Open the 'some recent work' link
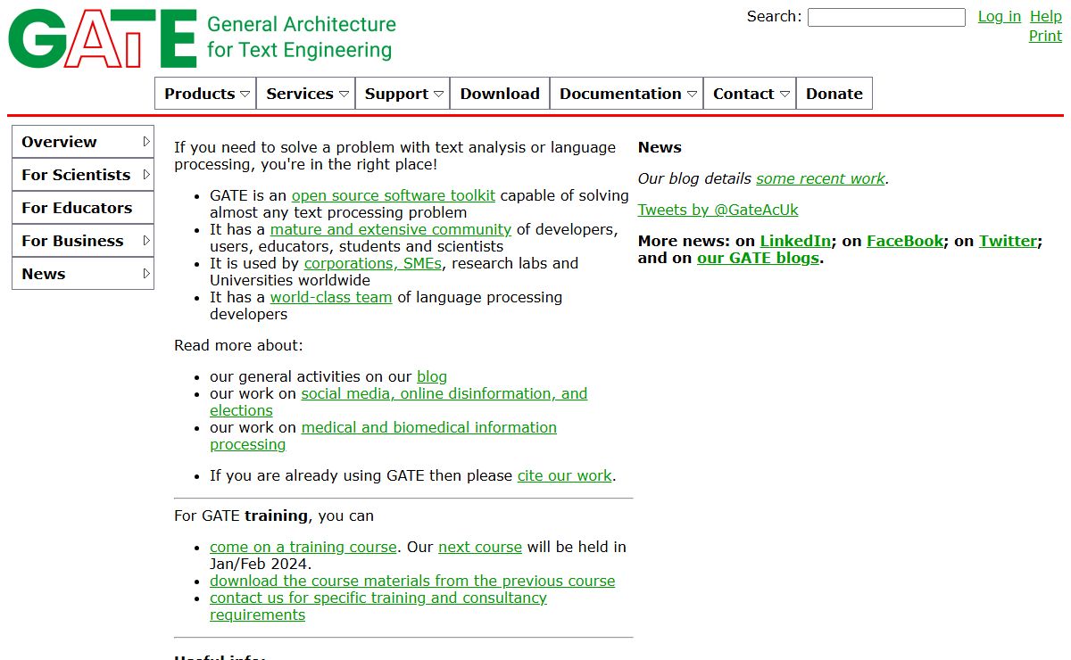This screenshot has width=1071, height=660. (x=820, y=178)
